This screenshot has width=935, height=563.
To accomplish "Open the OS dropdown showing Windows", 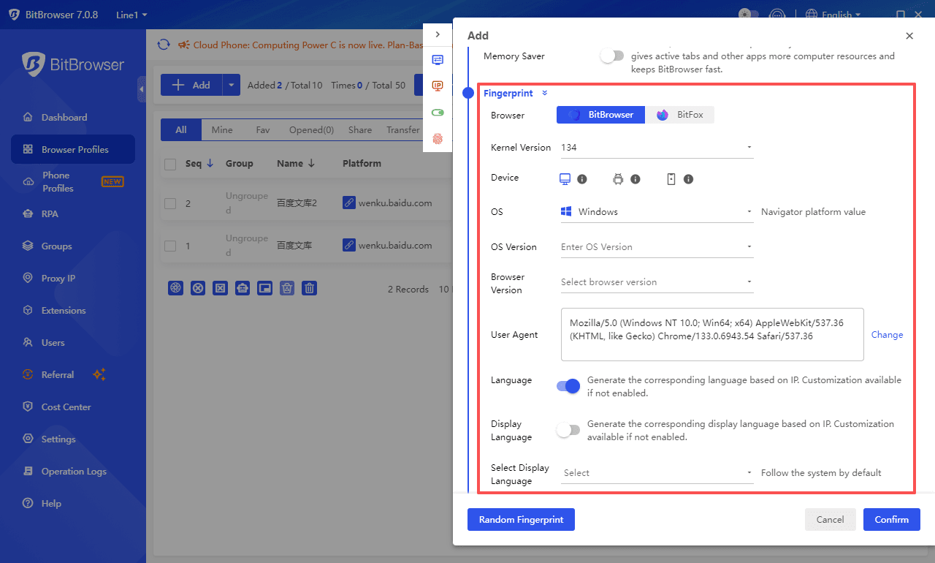I will tap(656, 212).
